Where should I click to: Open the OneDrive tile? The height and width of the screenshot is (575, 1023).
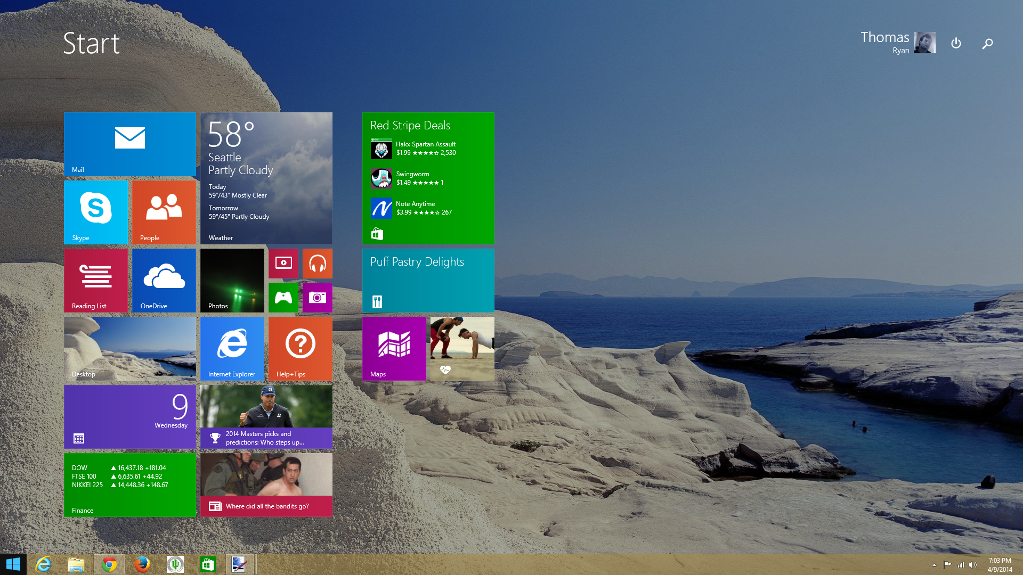click(164, 280)
